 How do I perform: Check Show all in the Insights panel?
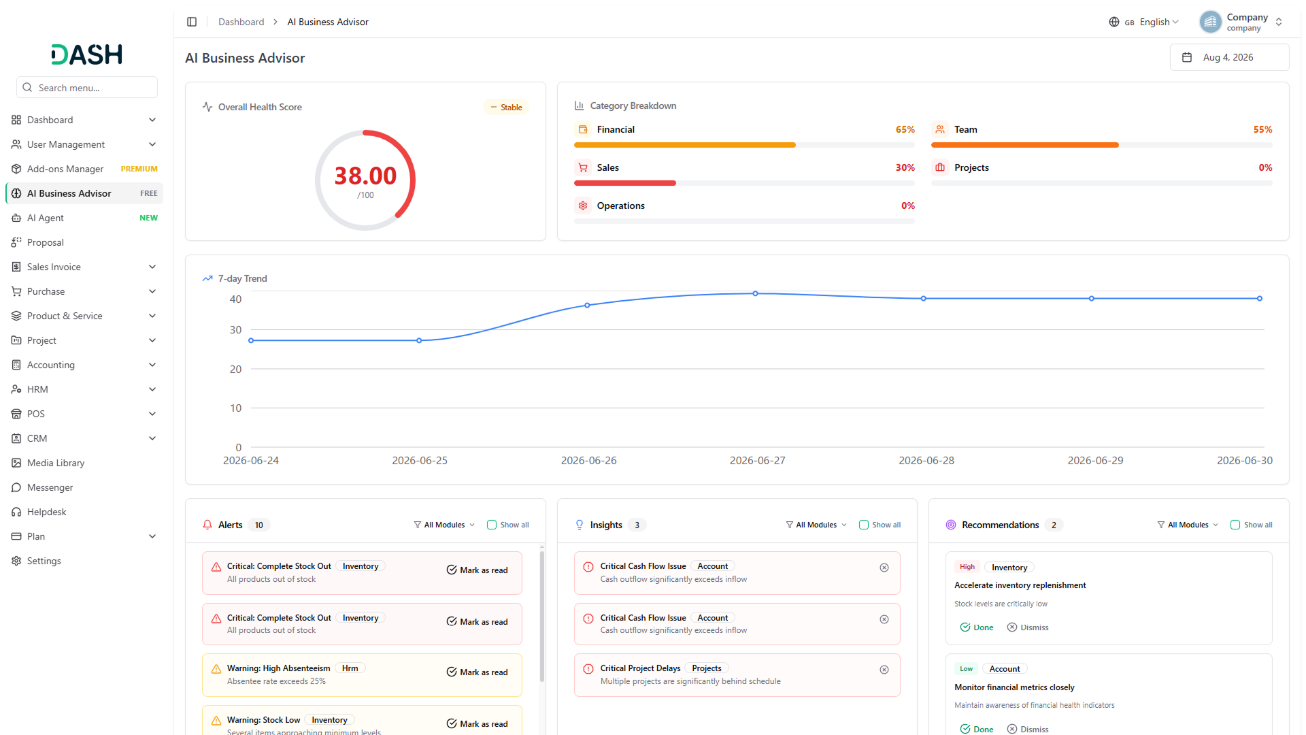(x=864, y=525)
